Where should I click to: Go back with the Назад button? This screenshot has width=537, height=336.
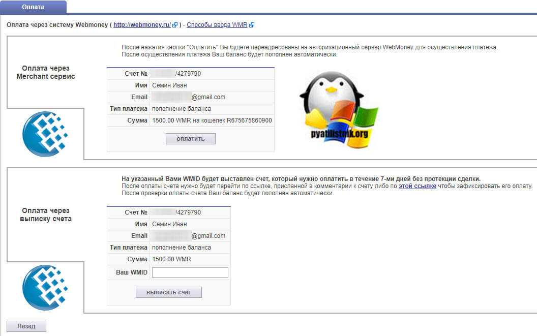pyautogui.click(x=26, y=326)
